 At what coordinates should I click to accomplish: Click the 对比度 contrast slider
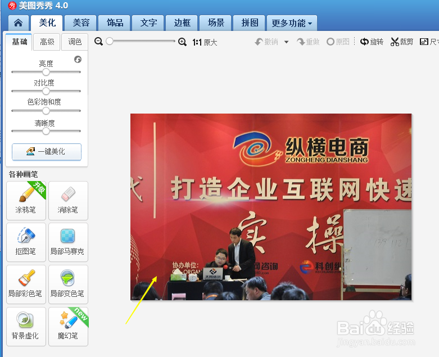(x=46, y=91)
